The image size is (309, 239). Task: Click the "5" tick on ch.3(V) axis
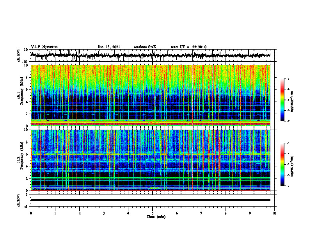coord(27,194)
